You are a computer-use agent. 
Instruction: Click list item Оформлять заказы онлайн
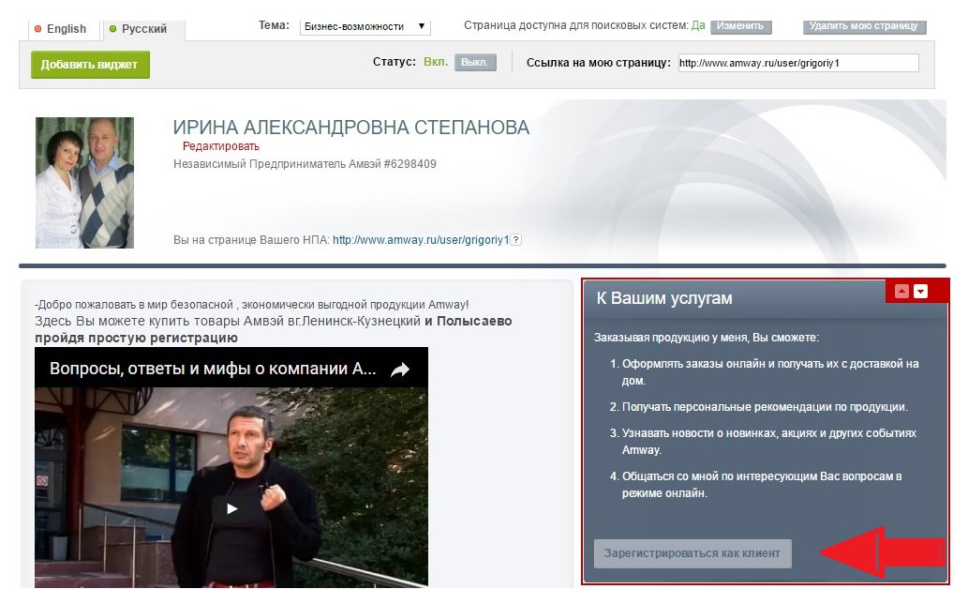pyautogui.click(x=770, y=371)
